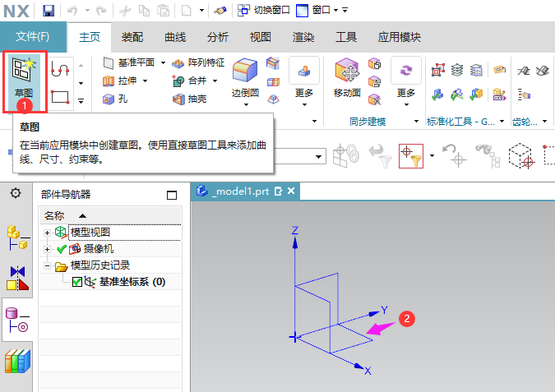Viewport: 555px width, 392px height.
Task: Open the 文件(F) menu
Action: coord(33,37)
